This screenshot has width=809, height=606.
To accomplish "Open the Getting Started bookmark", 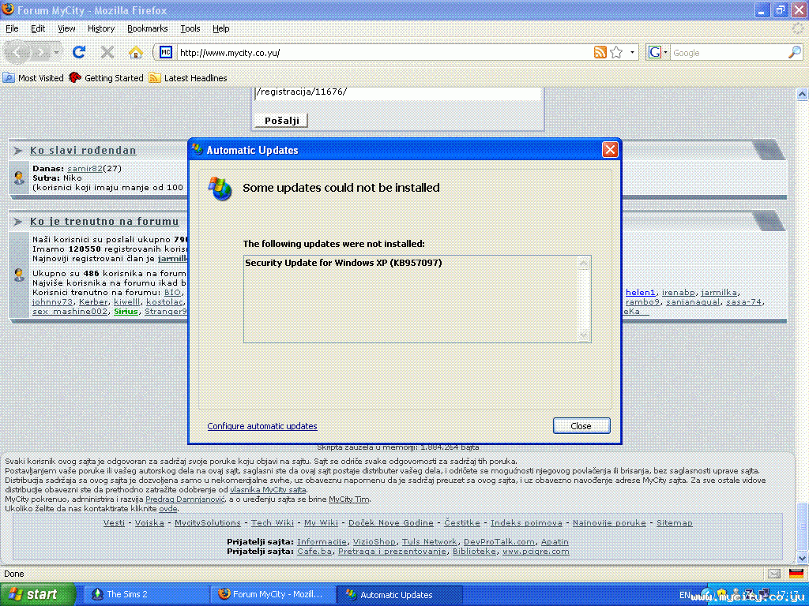I will [107, 78].
